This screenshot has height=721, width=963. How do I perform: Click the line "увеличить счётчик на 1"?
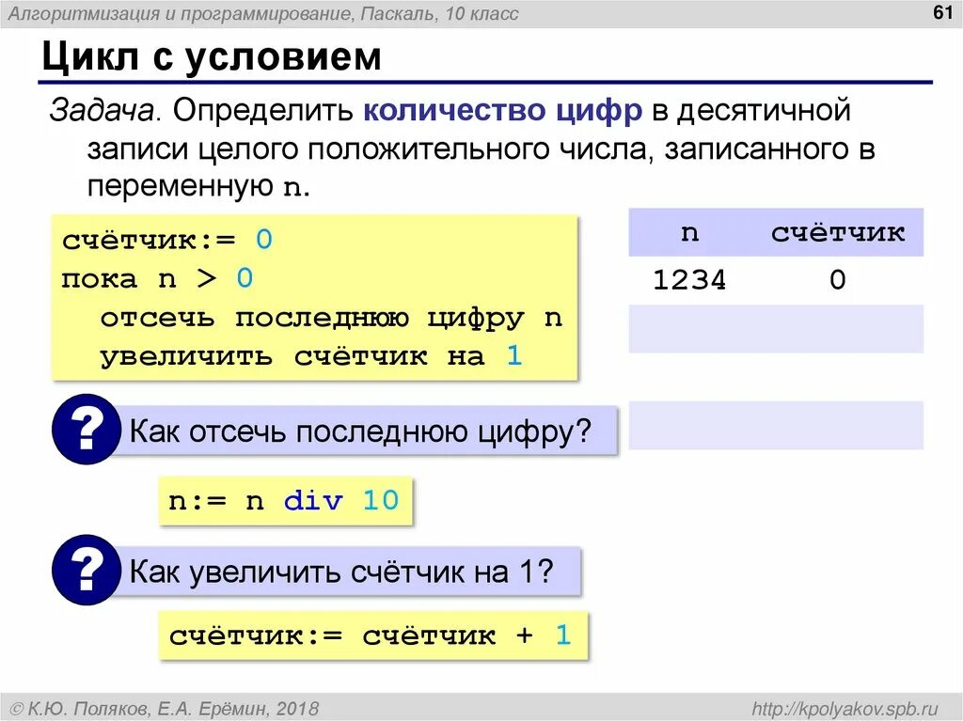pyautogui.click(x=311, y=356)
